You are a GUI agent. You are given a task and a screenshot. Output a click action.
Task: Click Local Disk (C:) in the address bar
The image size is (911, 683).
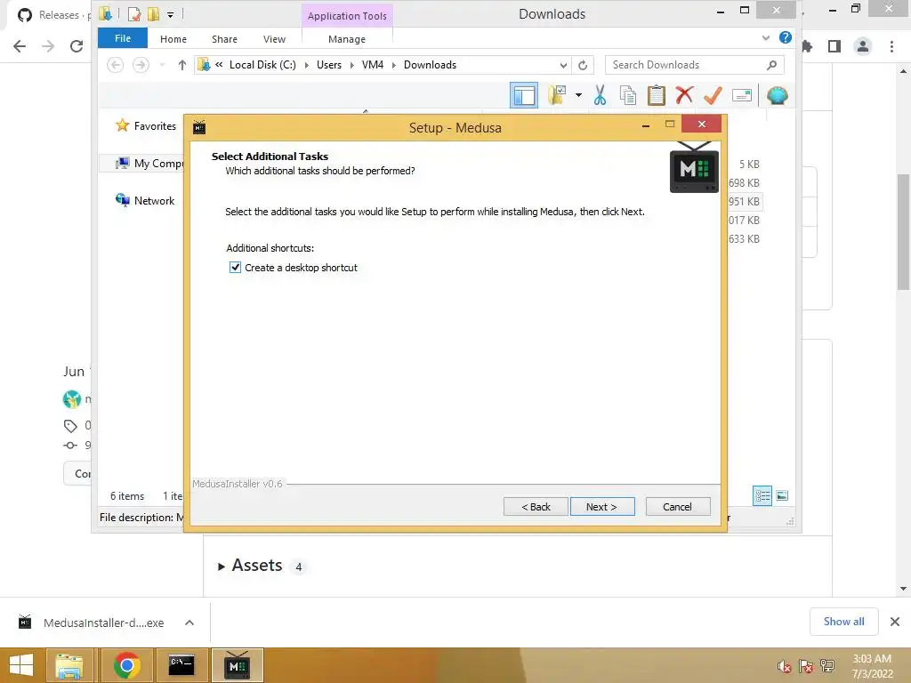pos(262,65)
